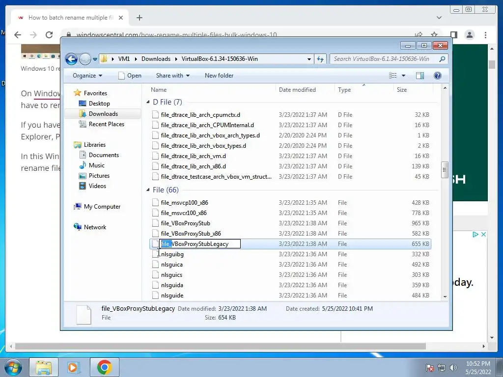The image size is (503, 377).
Task: Select file_VBoxProxyStub_x86
Action: (191, 234)
